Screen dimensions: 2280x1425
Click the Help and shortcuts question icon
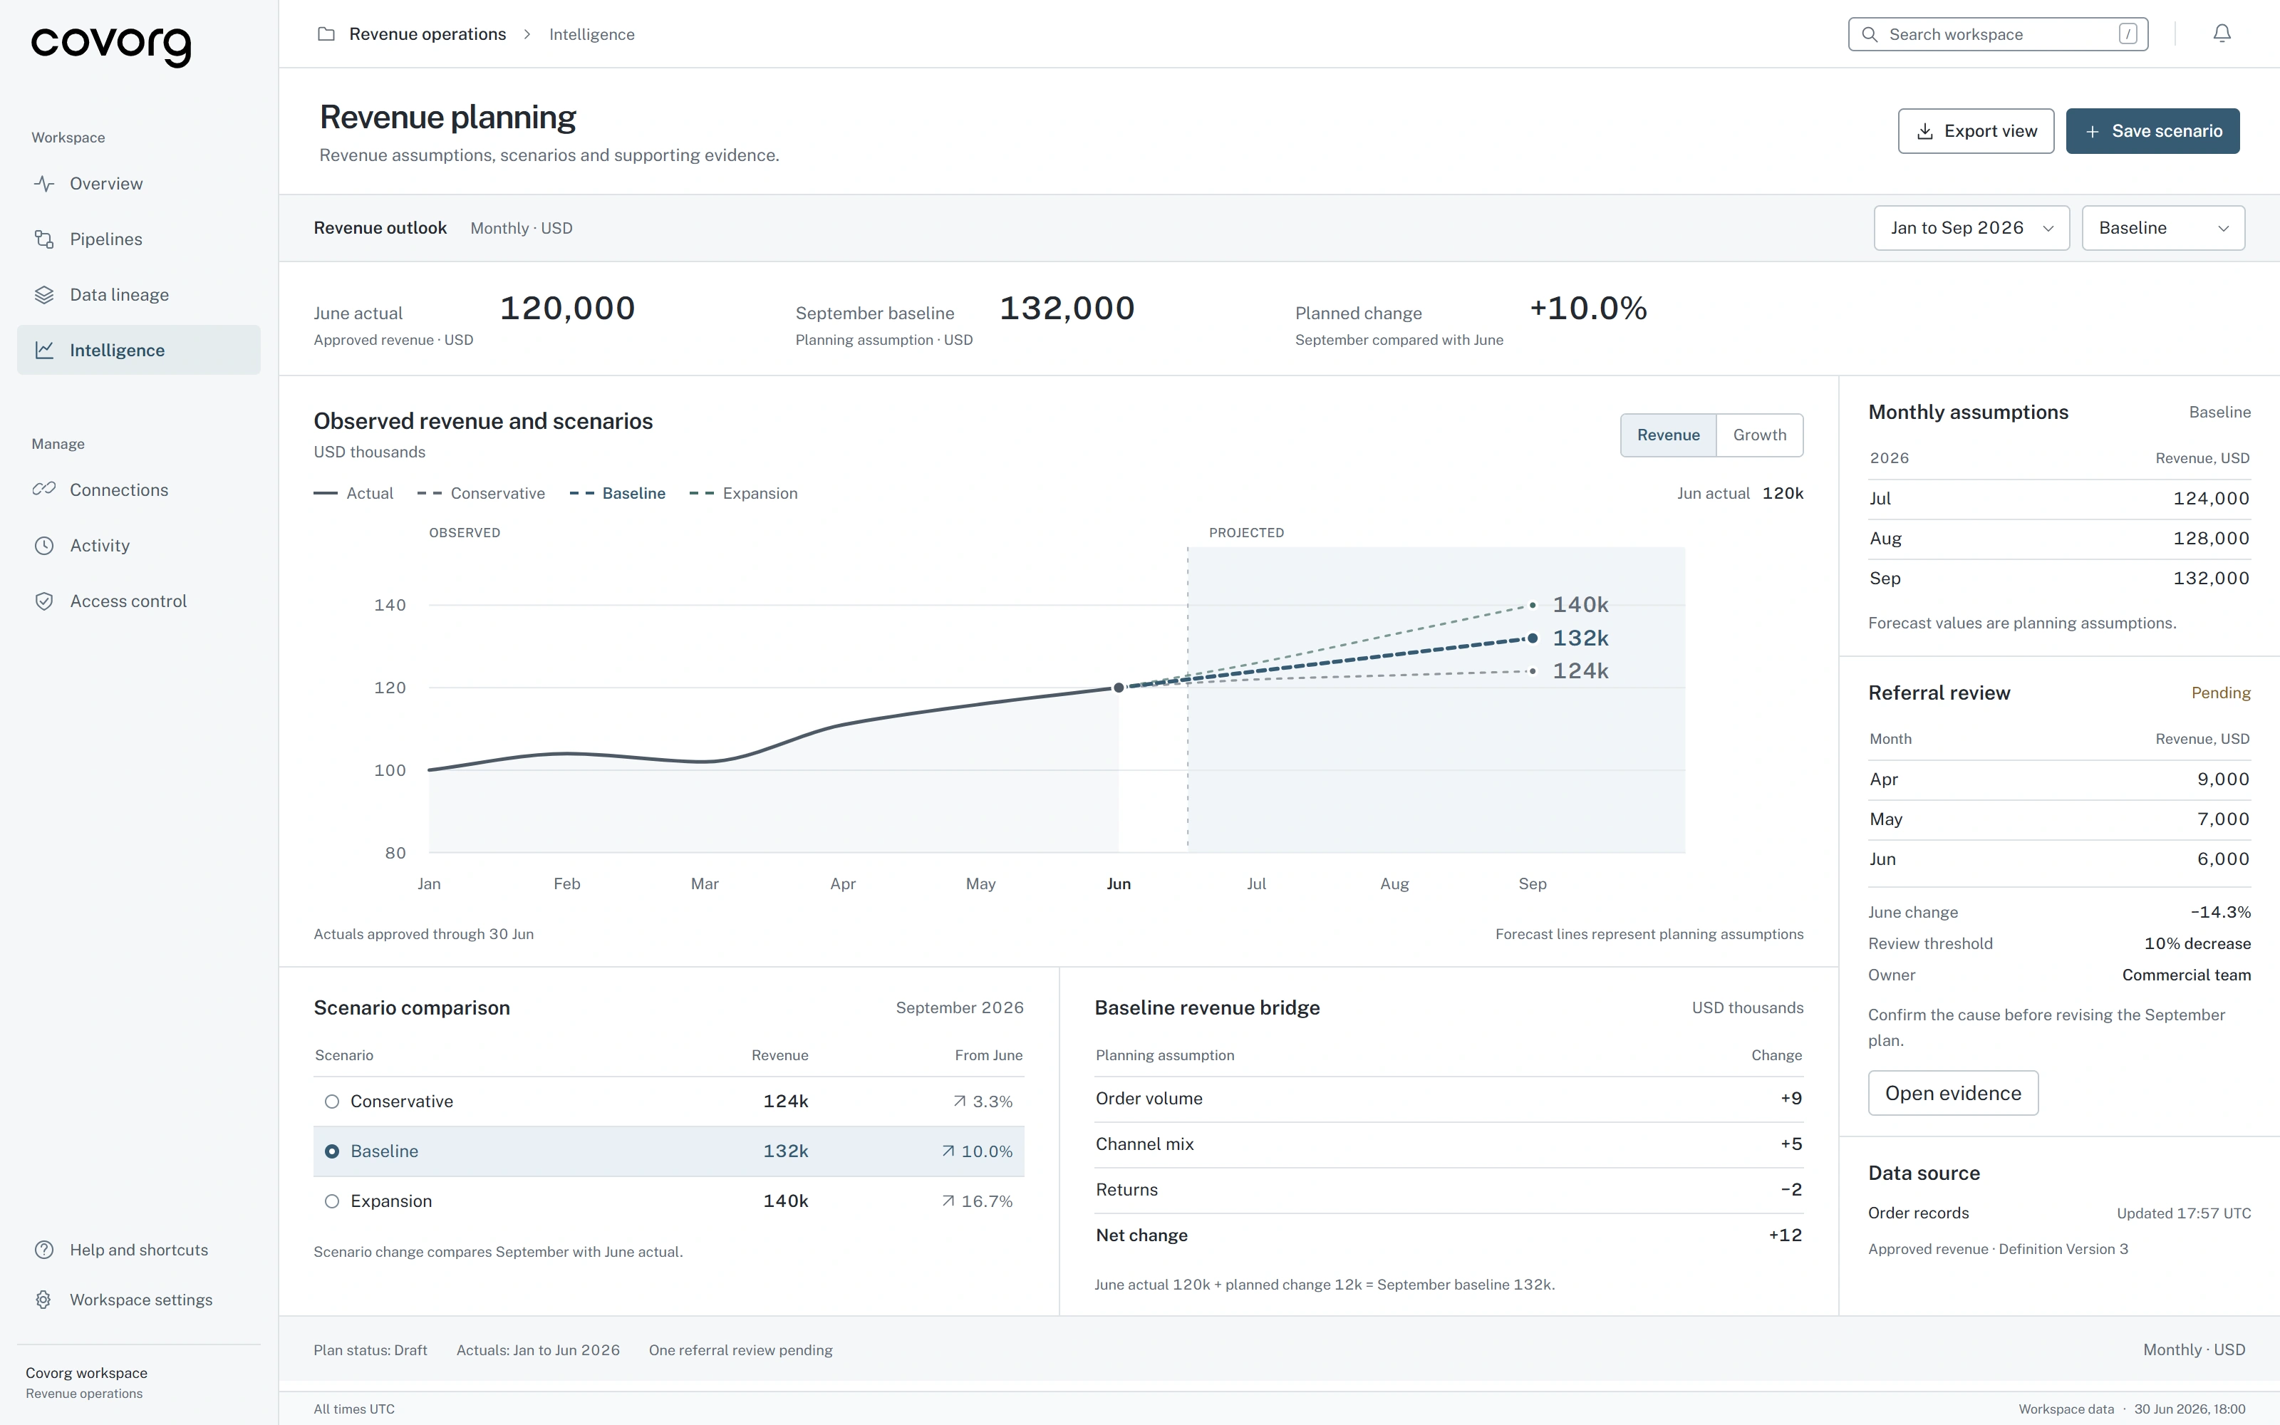click(43, 1250)
